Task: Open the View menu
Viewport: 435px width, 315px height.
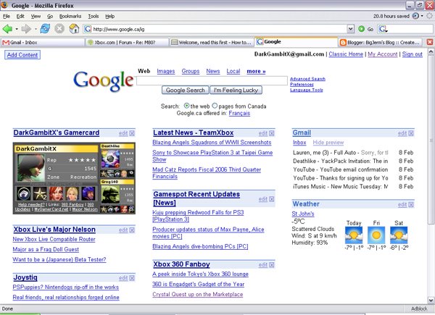Action: pos(36,16)
